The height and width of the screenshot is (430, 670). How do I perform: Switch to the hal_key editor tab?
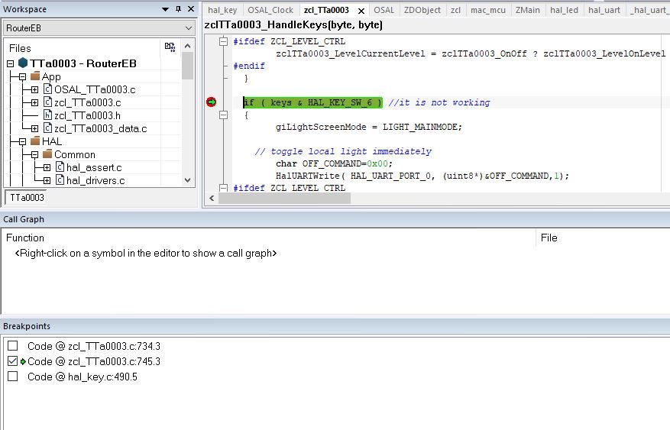[222, 10]
